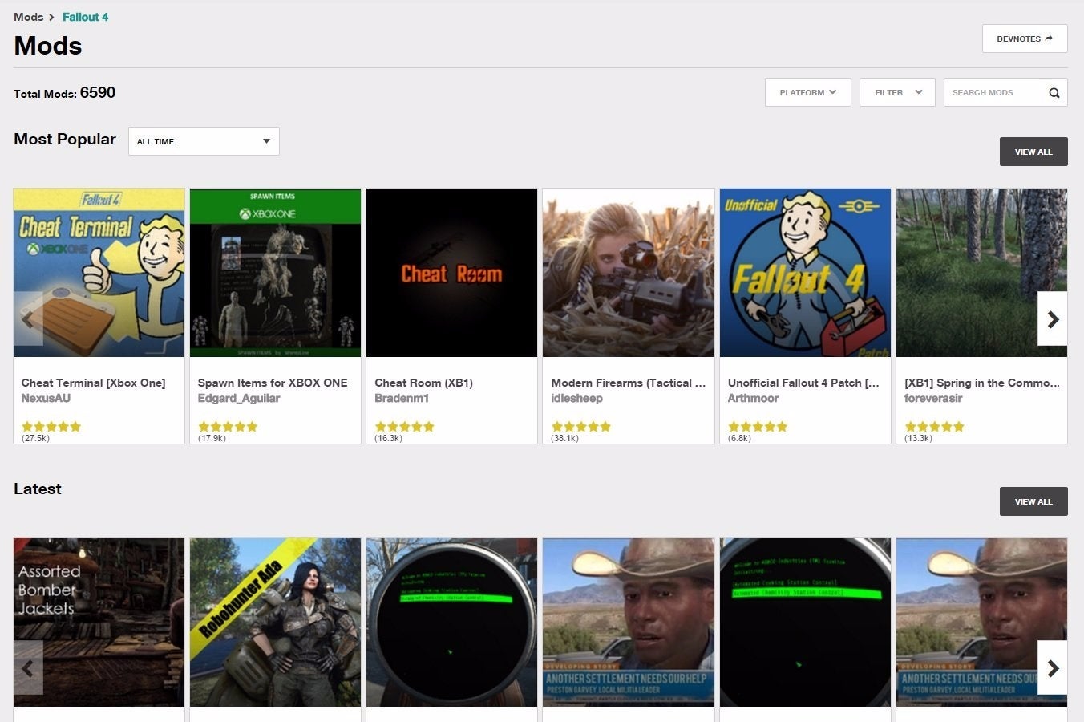Image resolution: width=1084 pixels, height=722 pixels.
Task: Open the Platform dropdown
Action: pos(807,93)
